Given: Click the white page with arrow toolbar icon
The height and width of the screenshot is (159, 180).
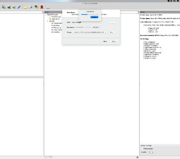Looking at the screenshot, I should (x=30, y=7).
